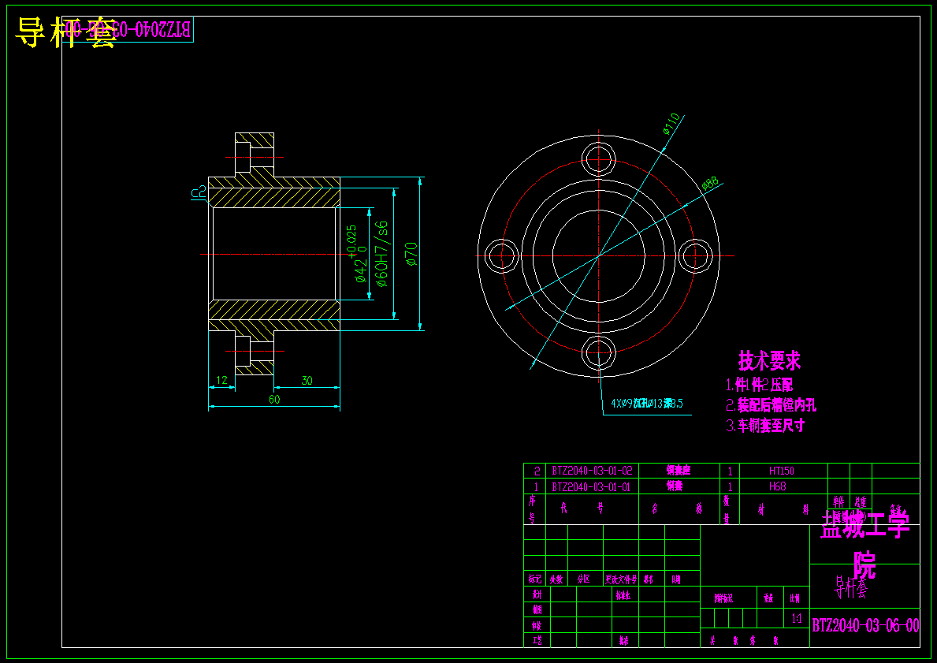
Task: Click part number BTZ2040-03-01-01
Action: coord(591,486)
